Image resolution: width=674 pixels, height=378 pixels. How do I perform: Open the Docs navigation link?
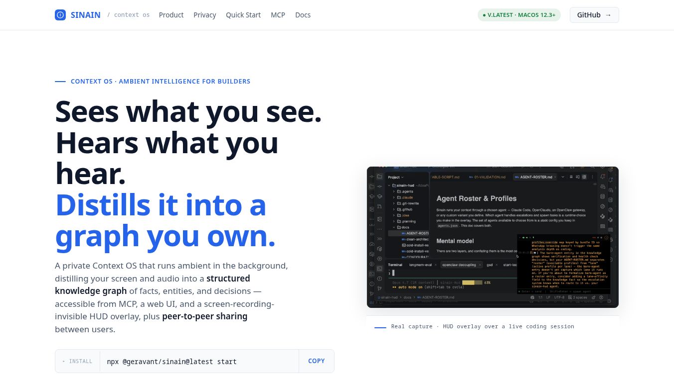click(x=303, y=15)
